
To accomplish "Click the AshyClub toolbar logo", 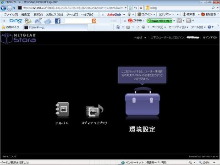I will (114, 15).
